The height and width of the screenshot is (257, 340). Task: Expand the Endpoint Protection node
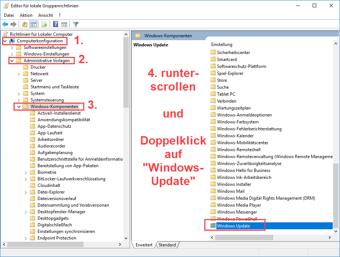26,238
